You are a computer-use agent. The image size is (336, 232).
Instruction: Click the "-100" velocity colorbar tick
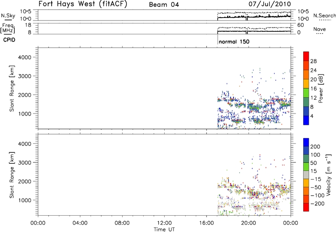click(318, 195)
